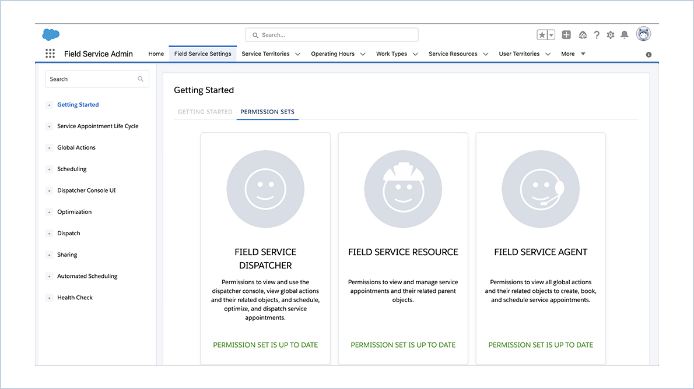Click the user profile avatar
The height and width of the screenshot is (389, 694).
(x=643, y=34)
